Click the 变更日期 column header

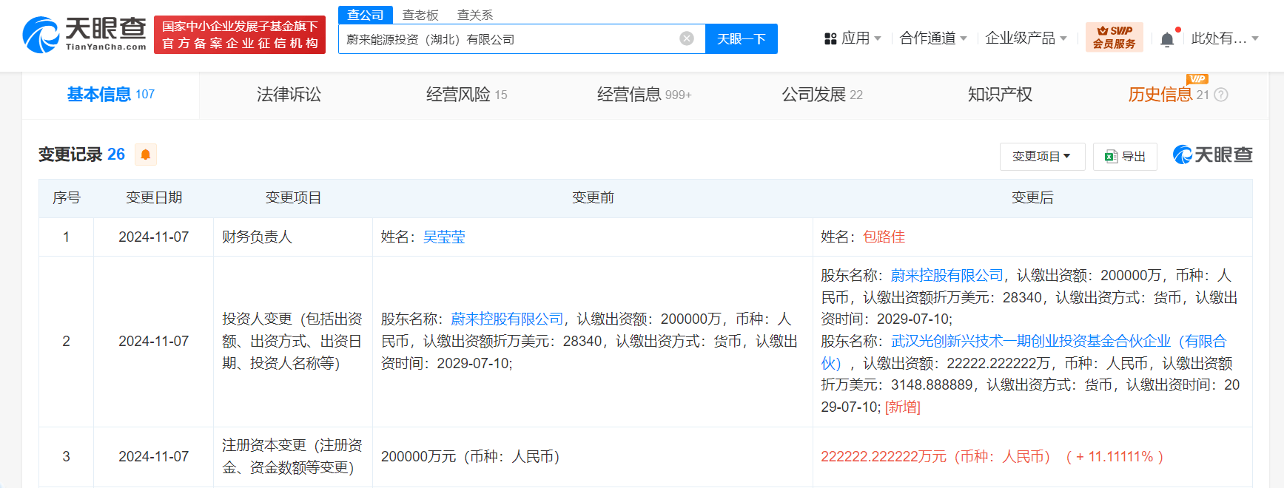[x=154, y=197]
